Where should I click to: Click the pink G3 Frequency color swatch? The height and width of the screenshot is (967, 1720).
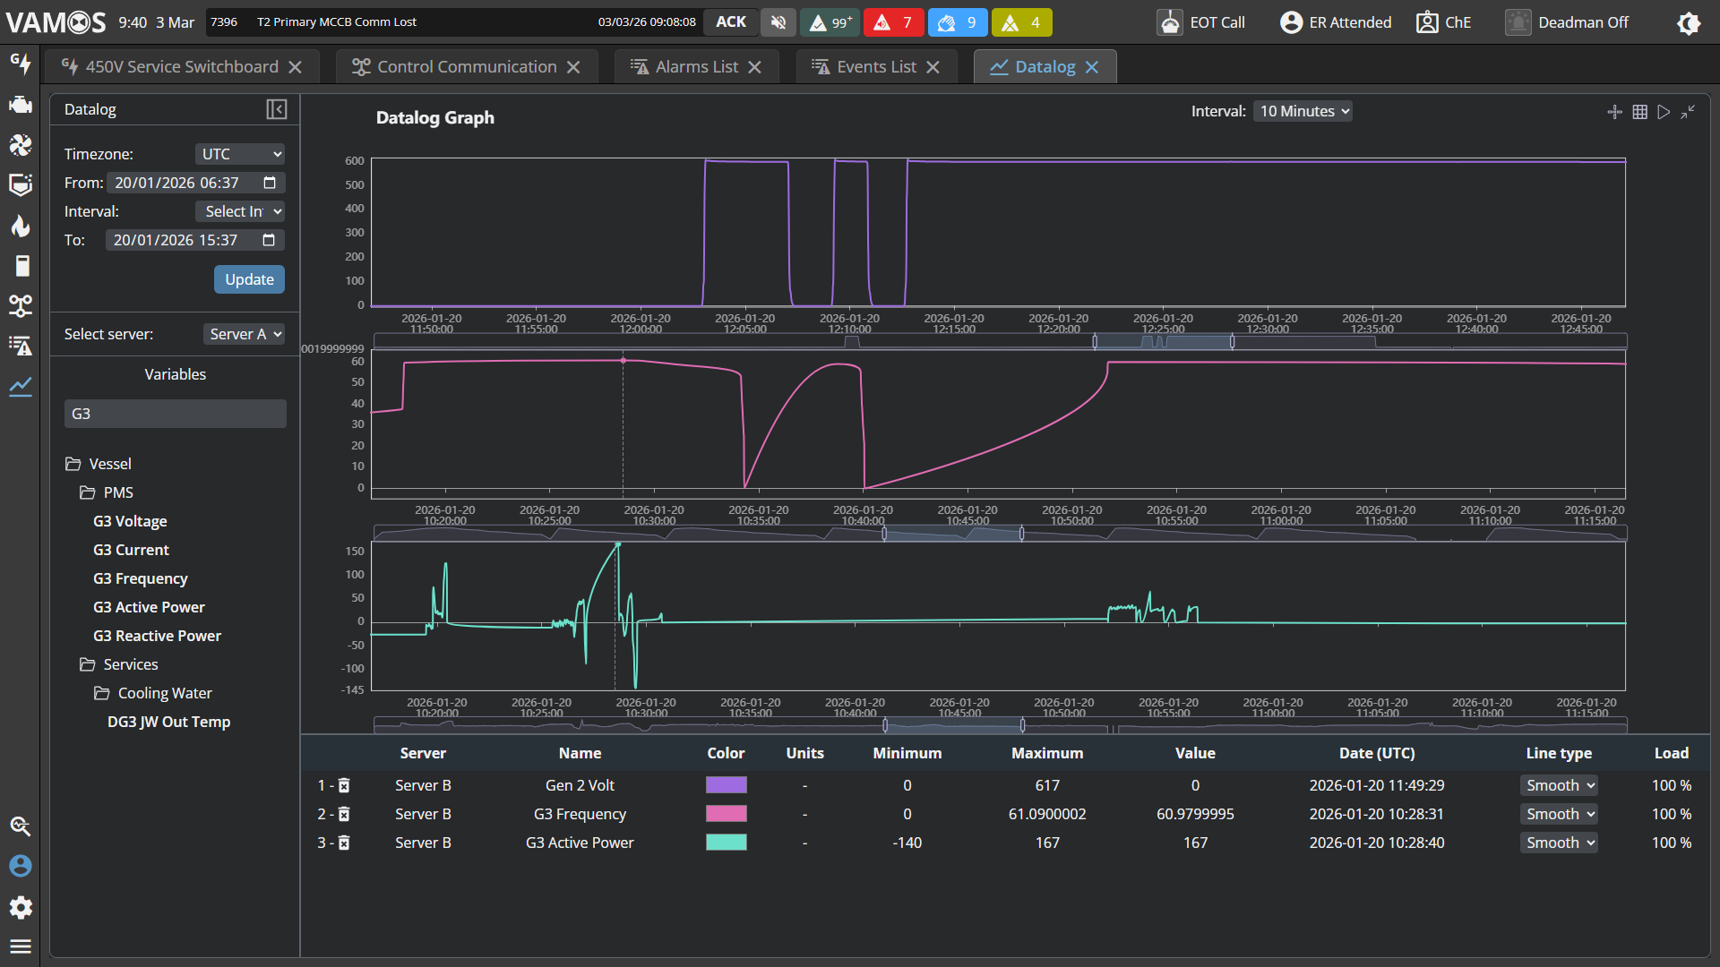point(727,814)
